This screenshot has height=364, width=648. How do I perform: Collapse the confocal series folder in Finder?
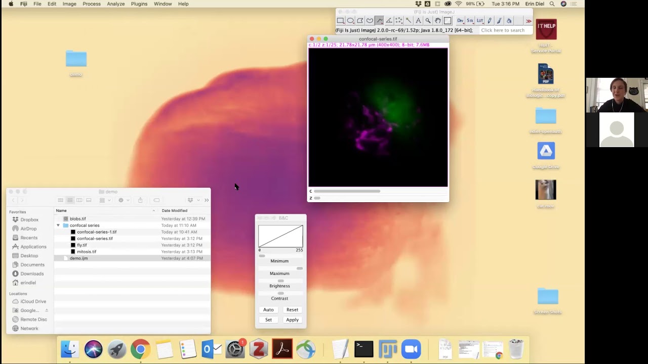click(58, 225)
